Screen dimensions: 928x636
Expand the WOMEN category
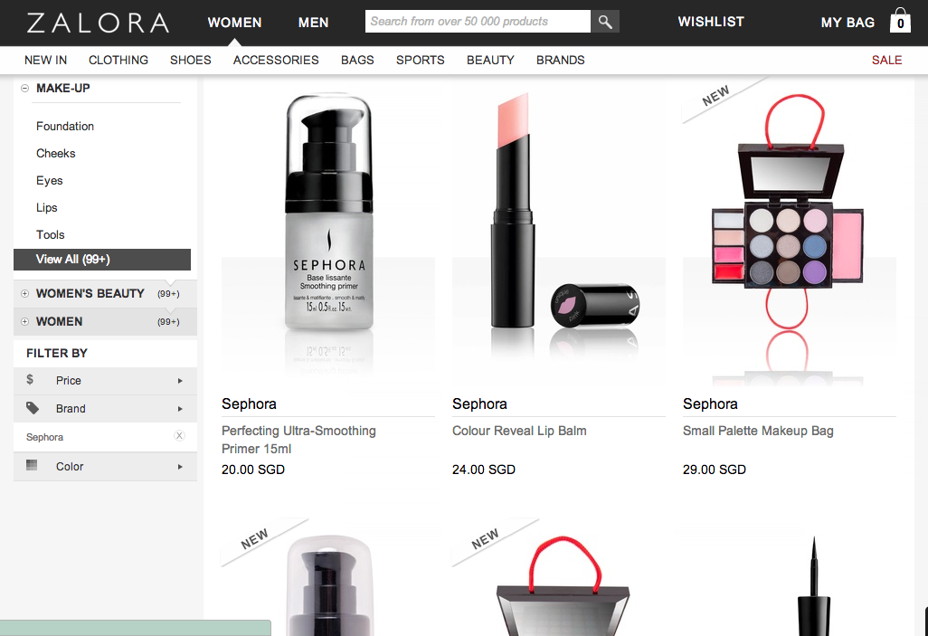(x=24, y=321)
